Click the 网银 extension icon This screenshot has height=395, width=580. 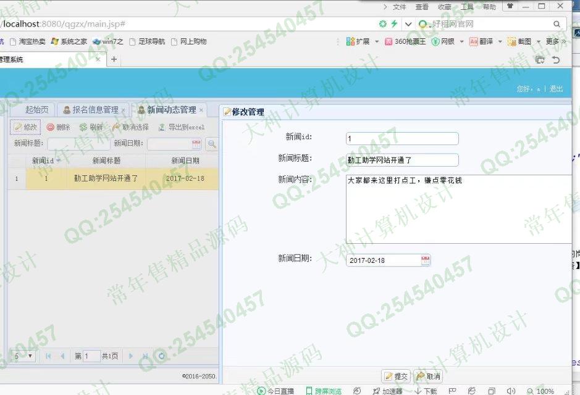[443, 41]
